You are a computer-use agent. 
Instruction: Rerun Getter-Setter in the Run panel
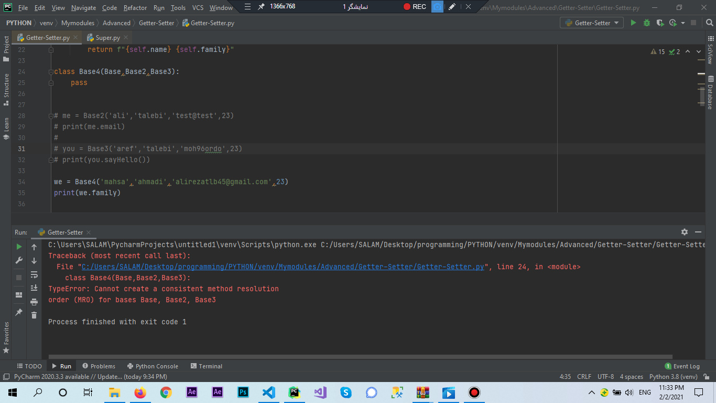click(x=19, y=247)
